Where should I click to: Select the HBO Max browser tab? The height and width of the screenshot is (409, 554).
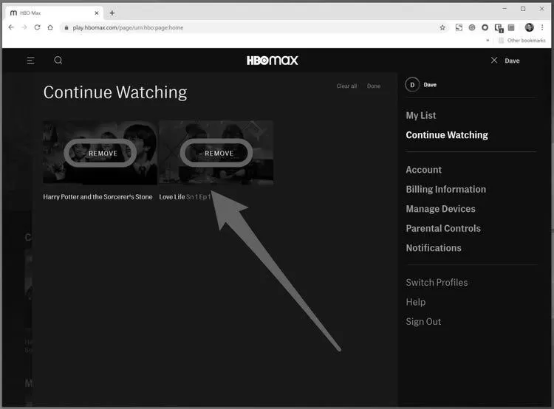point(55,13)
